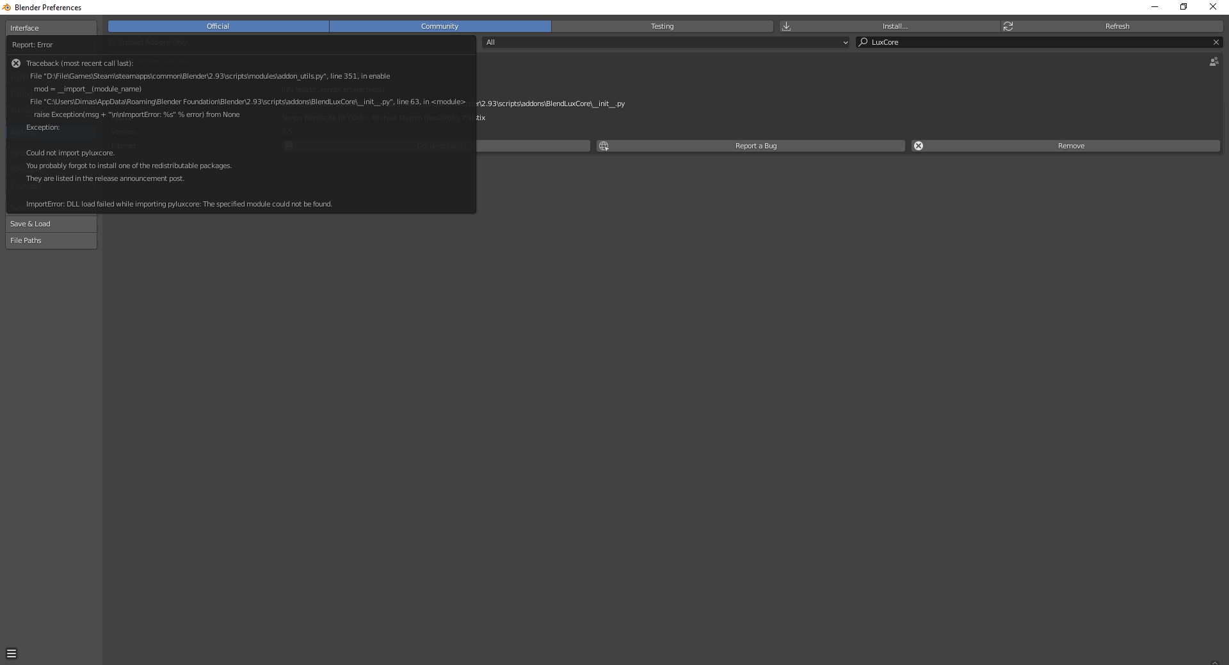Click the error icon in the traceback dialog

16,63
